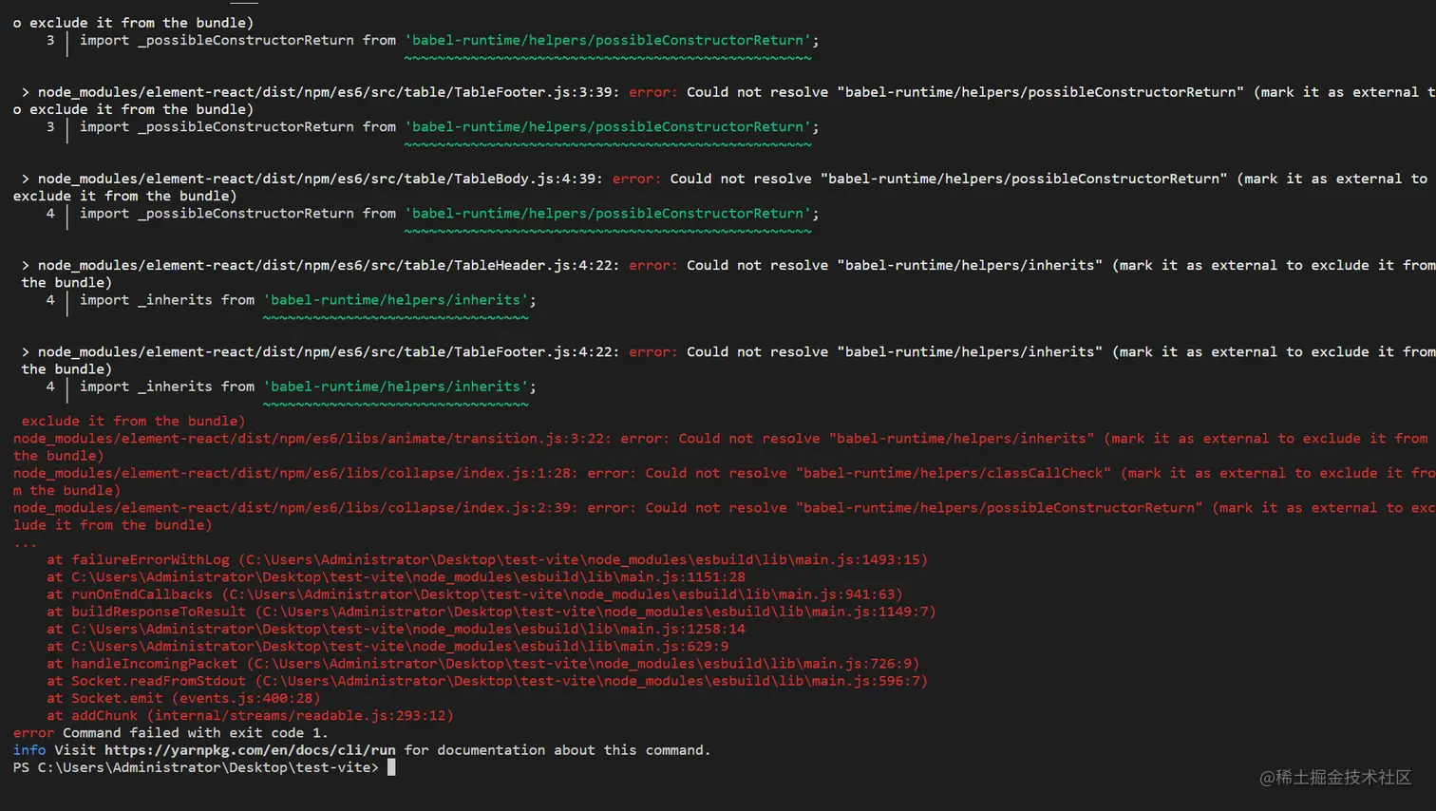The width and height of the screenshot is (1436, 811).
Task: Click the 'Command failed with exit code 1.' message
Action: pyautogui.click(x=196, y=733)
